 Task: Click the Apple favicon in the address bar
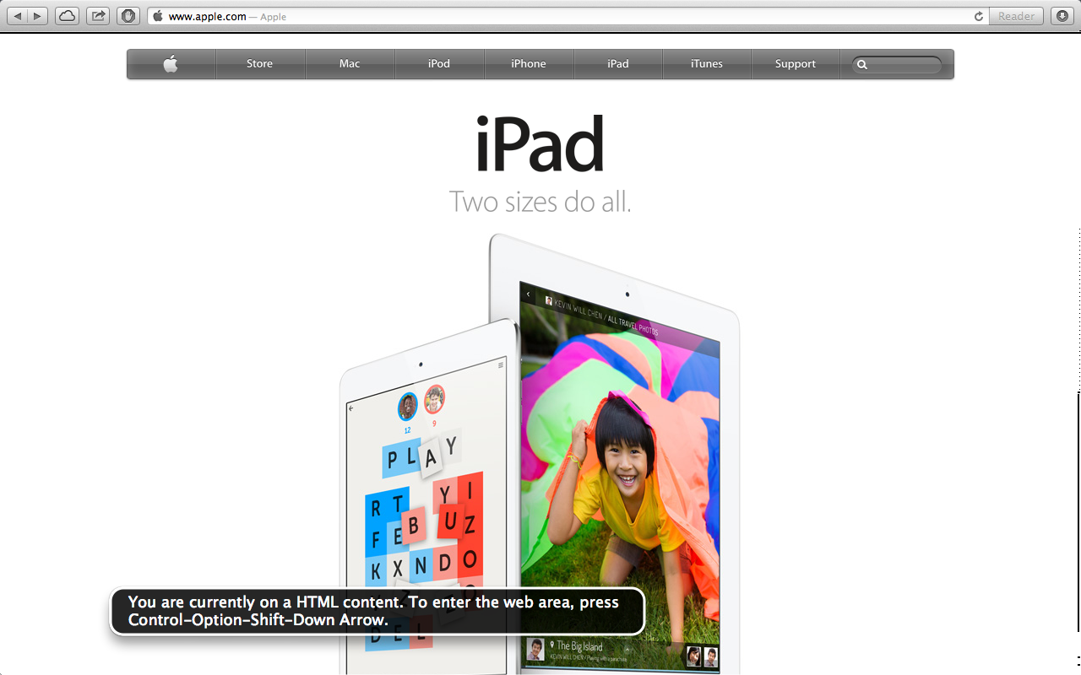158,16
